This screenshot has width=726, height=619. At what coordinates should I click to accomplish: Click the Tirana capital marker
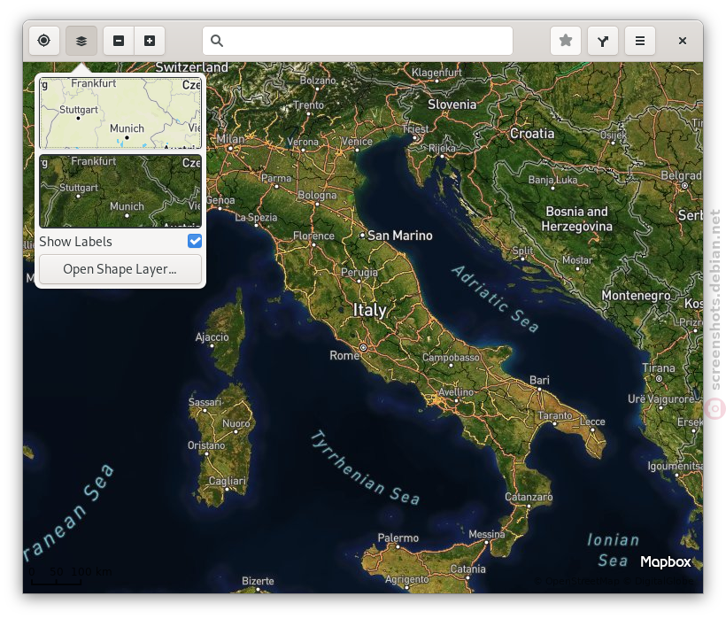(x=659, y=378)
